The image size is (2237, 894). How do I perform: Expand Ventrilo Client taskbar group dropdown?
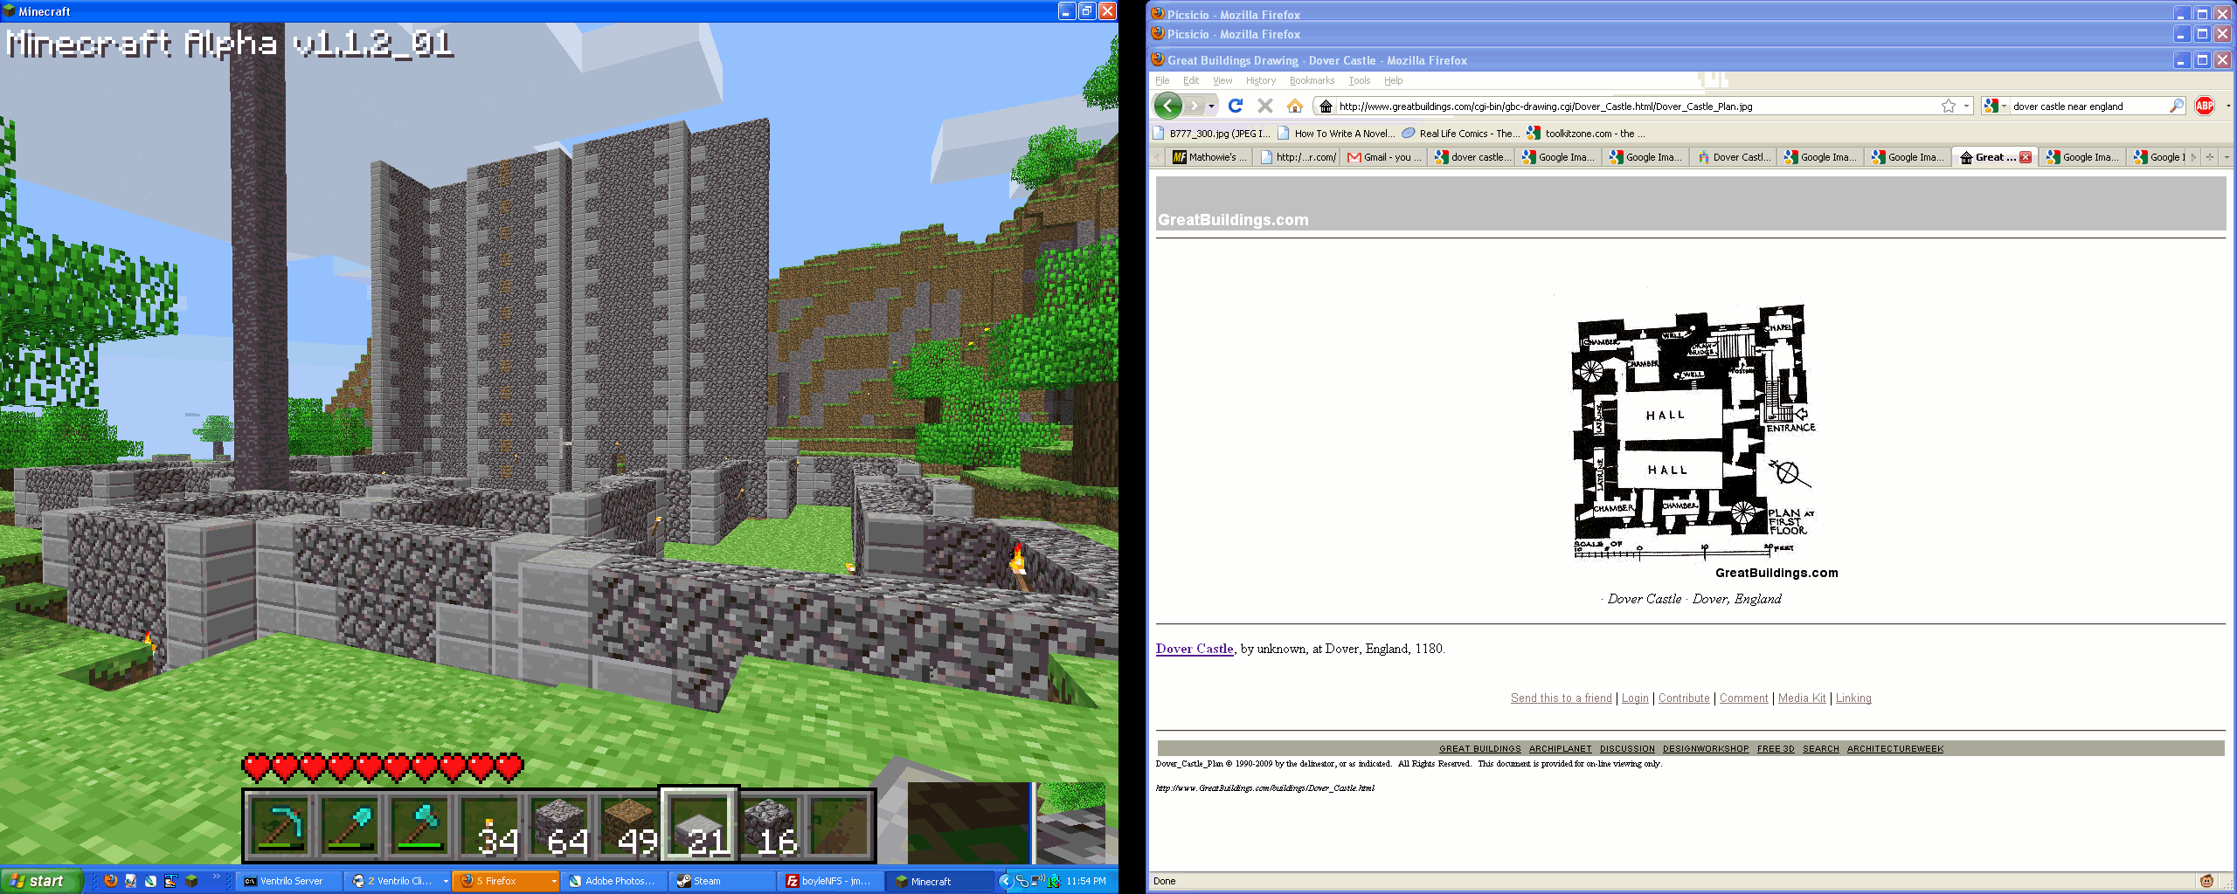click(x=446, y=881)
